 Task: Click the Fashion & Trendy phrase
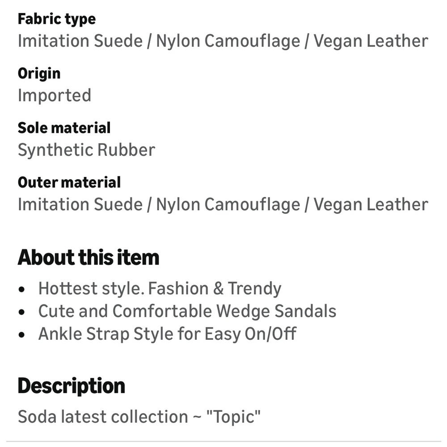(215, 288)
